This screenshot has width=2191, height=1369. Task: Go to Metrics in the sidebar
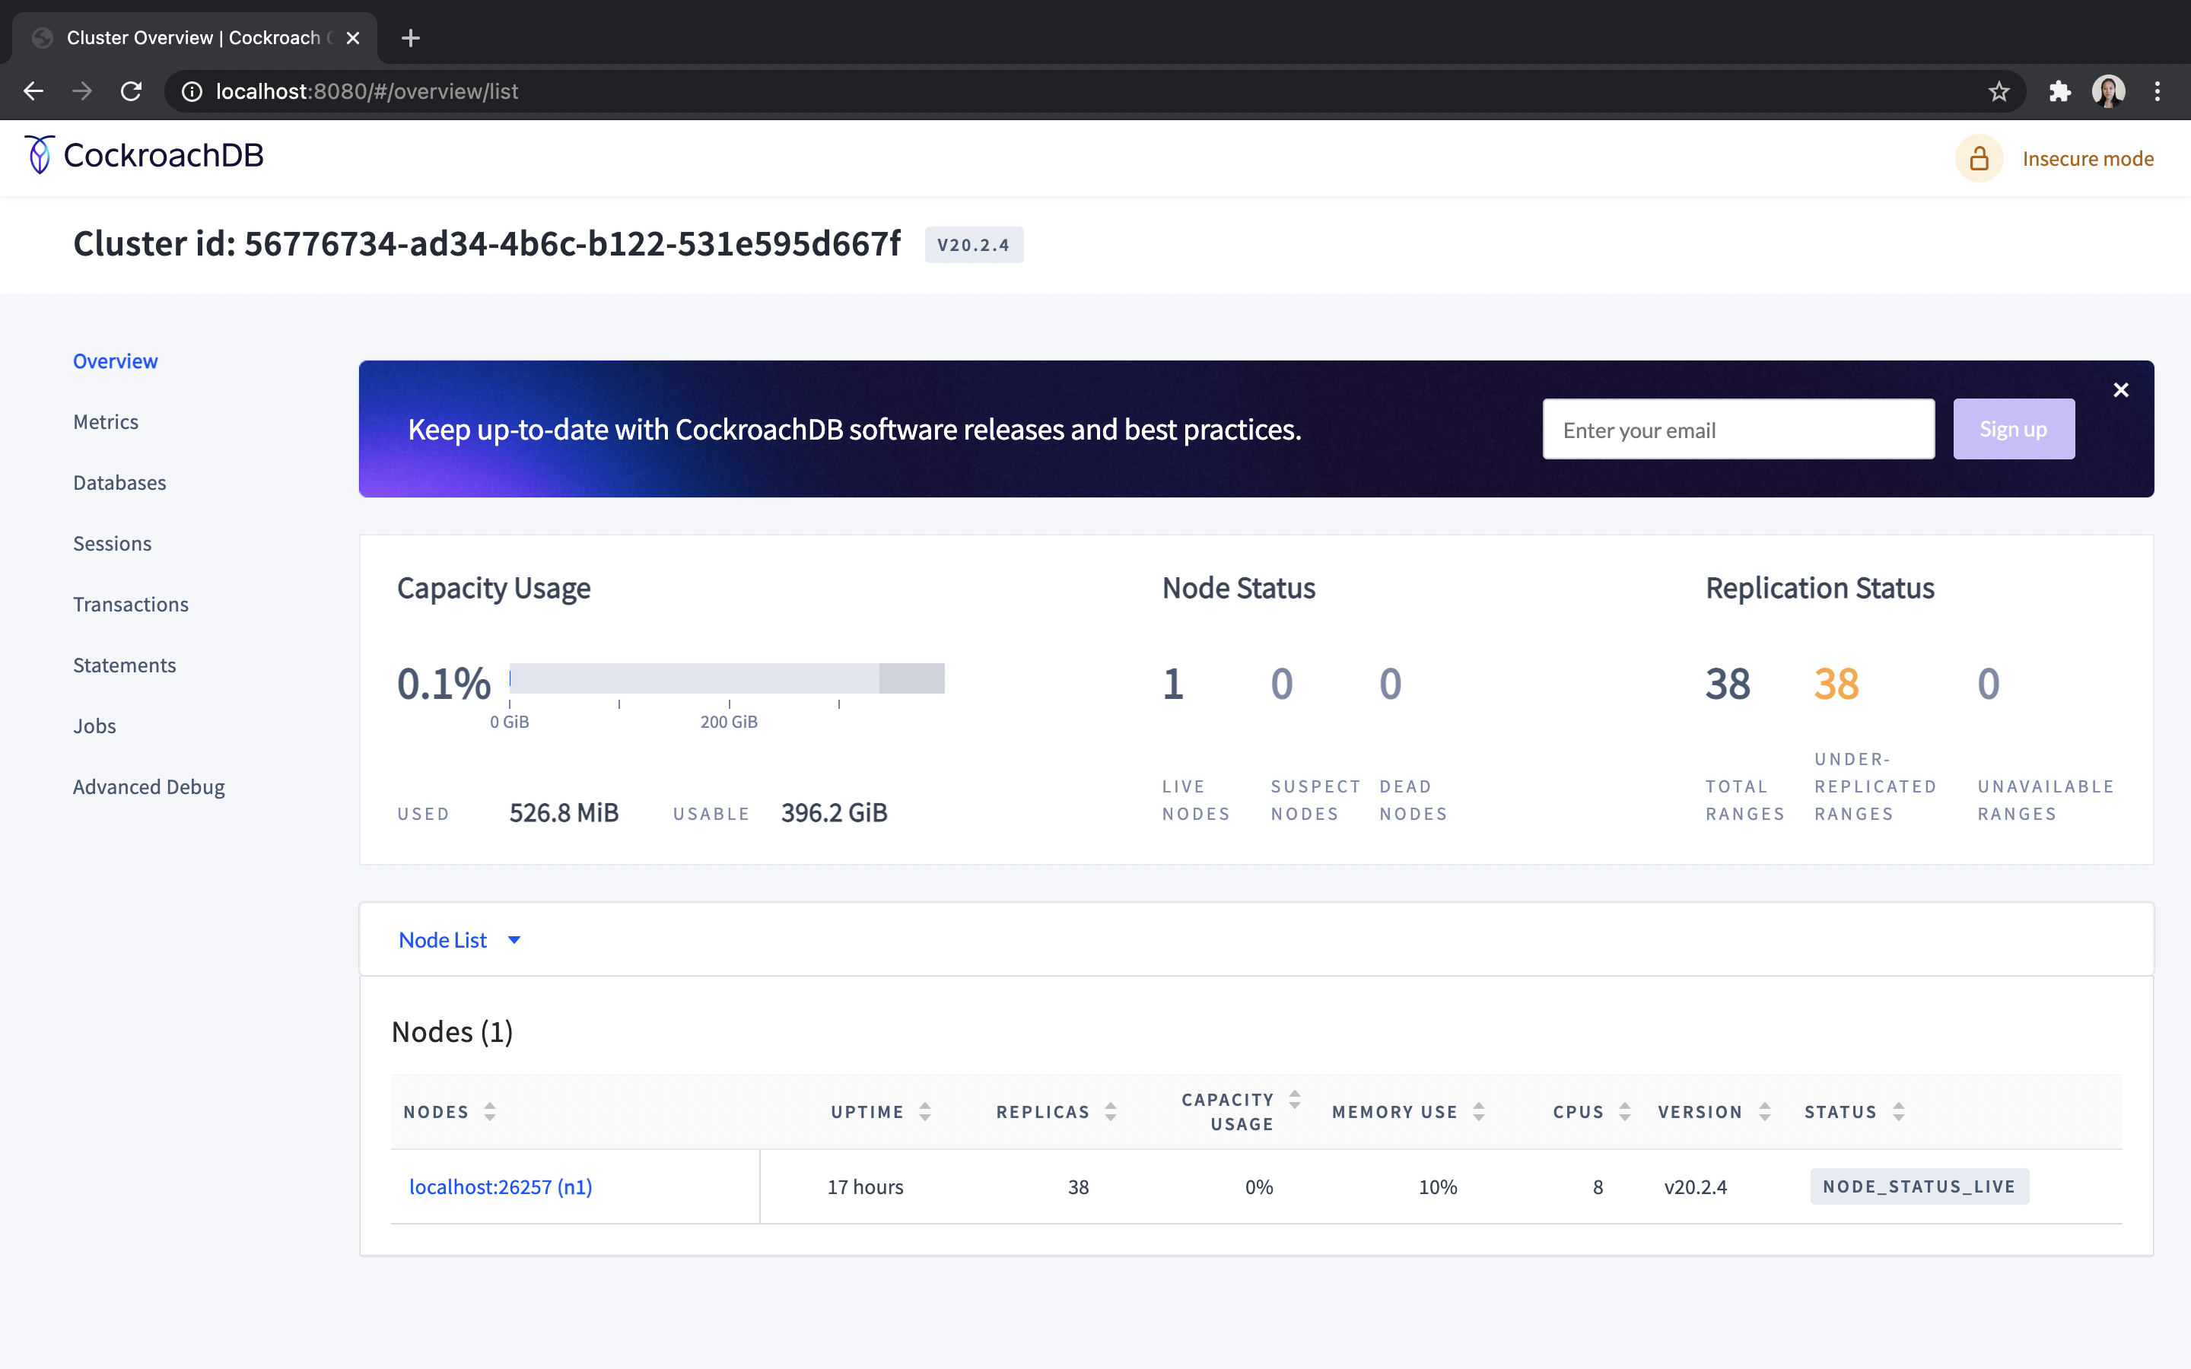106,422
